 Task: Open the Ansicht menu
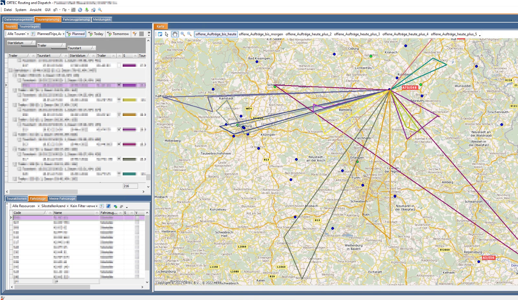(36, 10)
